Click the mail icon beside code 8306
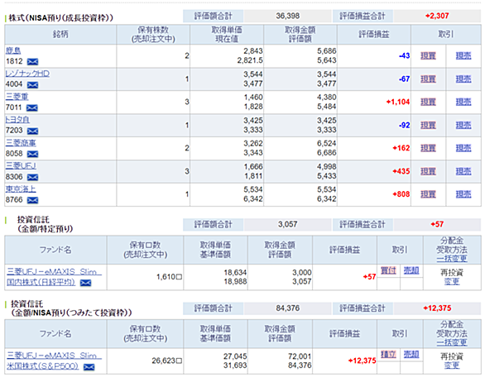 pyautogui.click(x=32, y=177)
